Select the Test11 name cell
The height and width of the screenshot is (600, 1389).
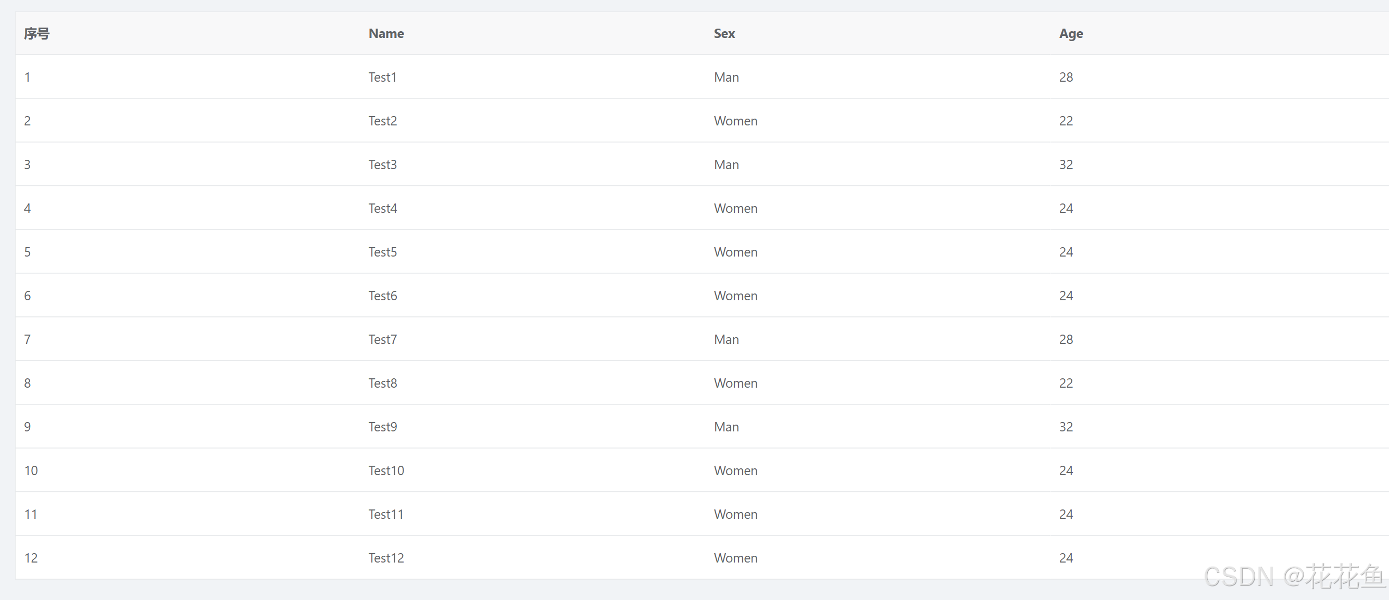[386, 514]
